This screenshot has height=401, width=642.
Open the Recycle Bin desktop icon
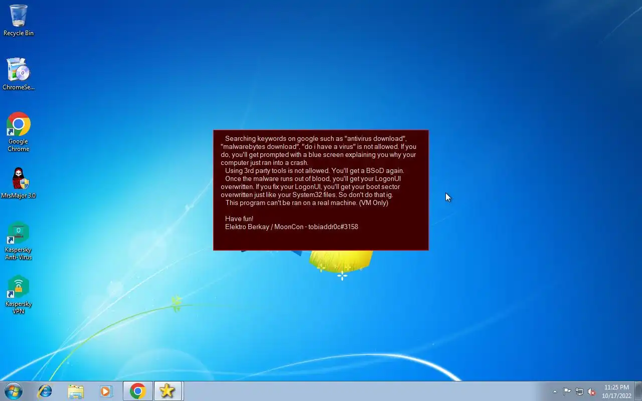click(19, 20)
